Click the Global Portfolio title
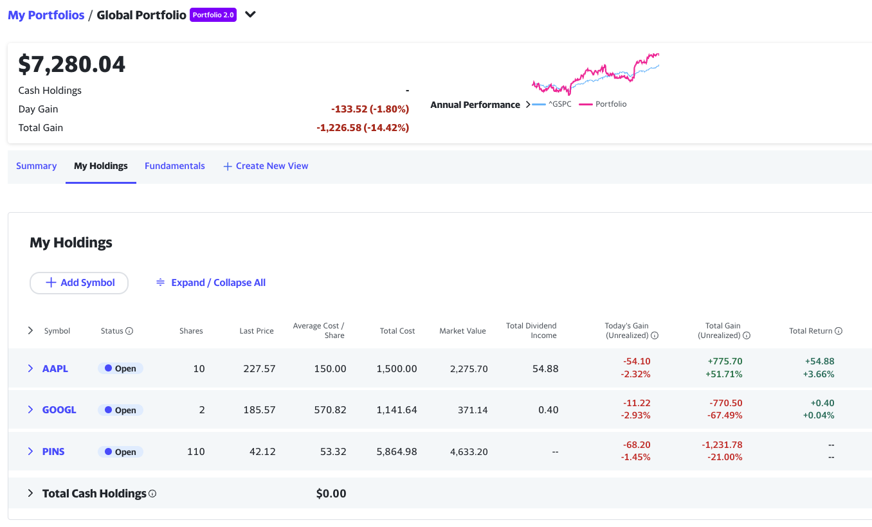Viewport: 872px width, 527px height. 141,15
